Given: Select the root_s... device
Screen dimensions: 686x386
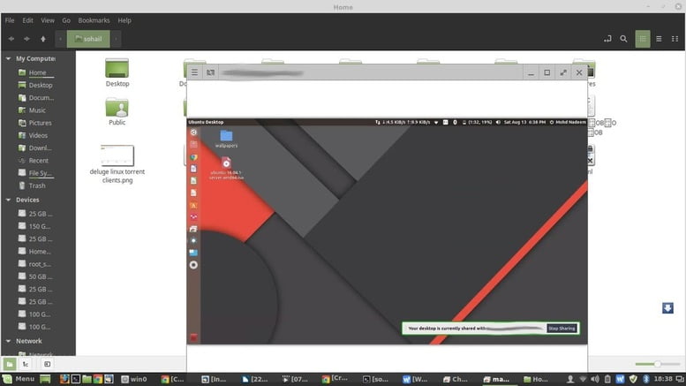Looking at the screenshot, I should tap(38, 264).
